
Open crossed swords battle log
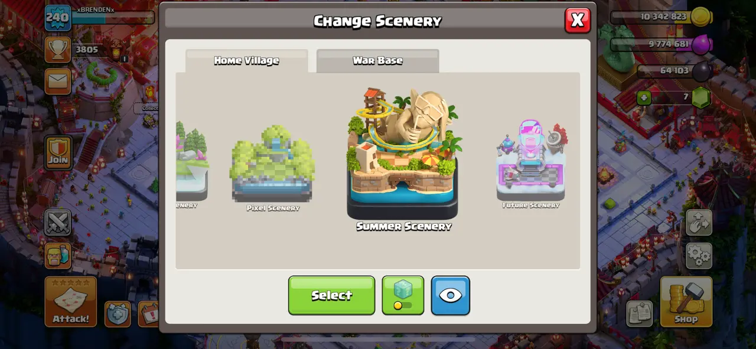(58, 223)
